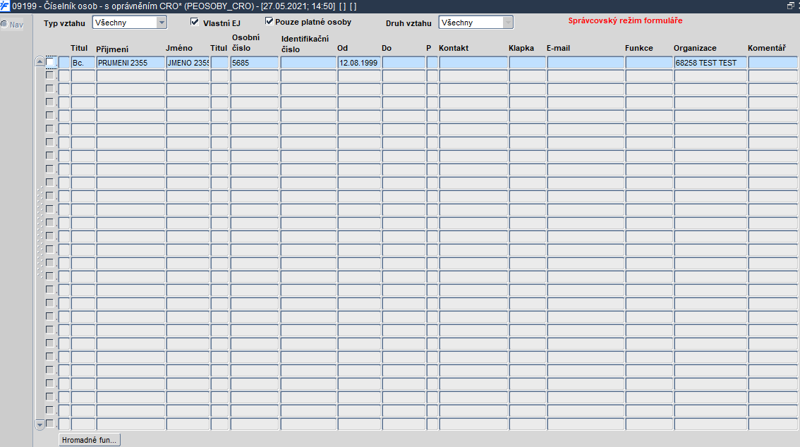Click the Správcovský režim formuláře text

pyautogui.click(x=625, y=20)
